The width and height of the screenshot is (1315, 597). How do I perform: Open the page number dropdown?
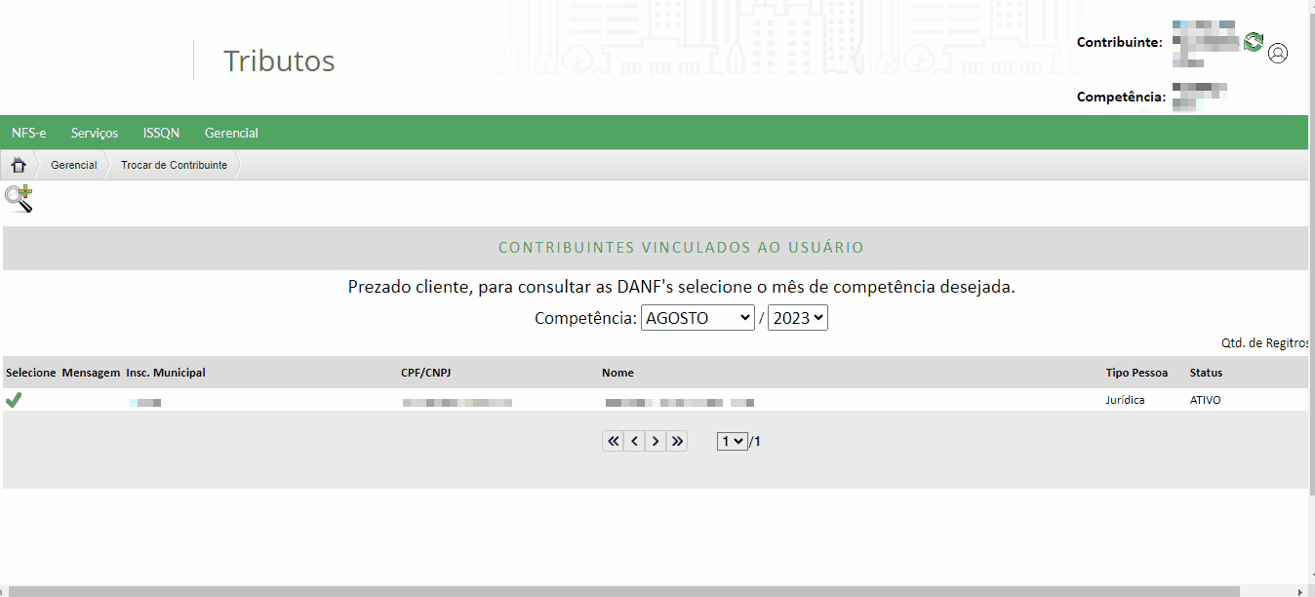732,441
